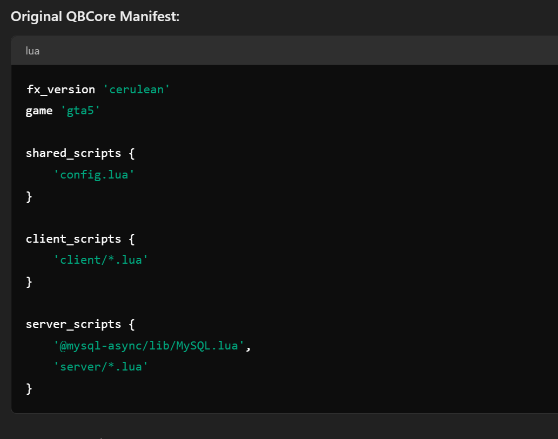Select the '@mysql-async/lib/MySQL.lua' dependency line

click(147, 345)
